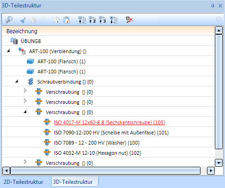Screen dimensions: 225x188
Task: Collapse structure to level 2 icon
Action: point(92,20)
